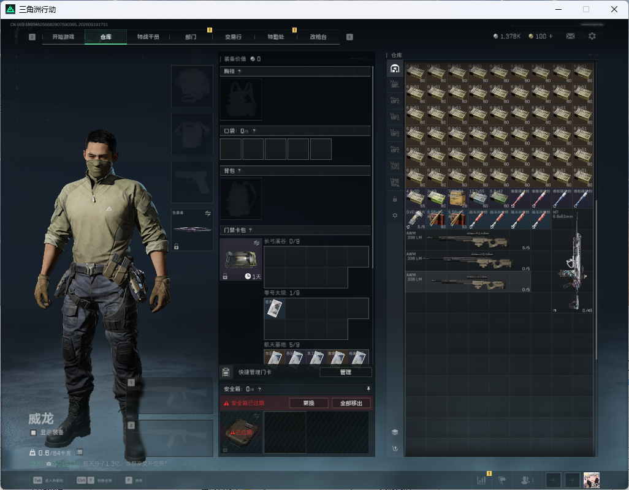629x490 pixels.
Task: Click swap arrows on the keycard bag
Action: pyautogui.click(x=256, y=243)
